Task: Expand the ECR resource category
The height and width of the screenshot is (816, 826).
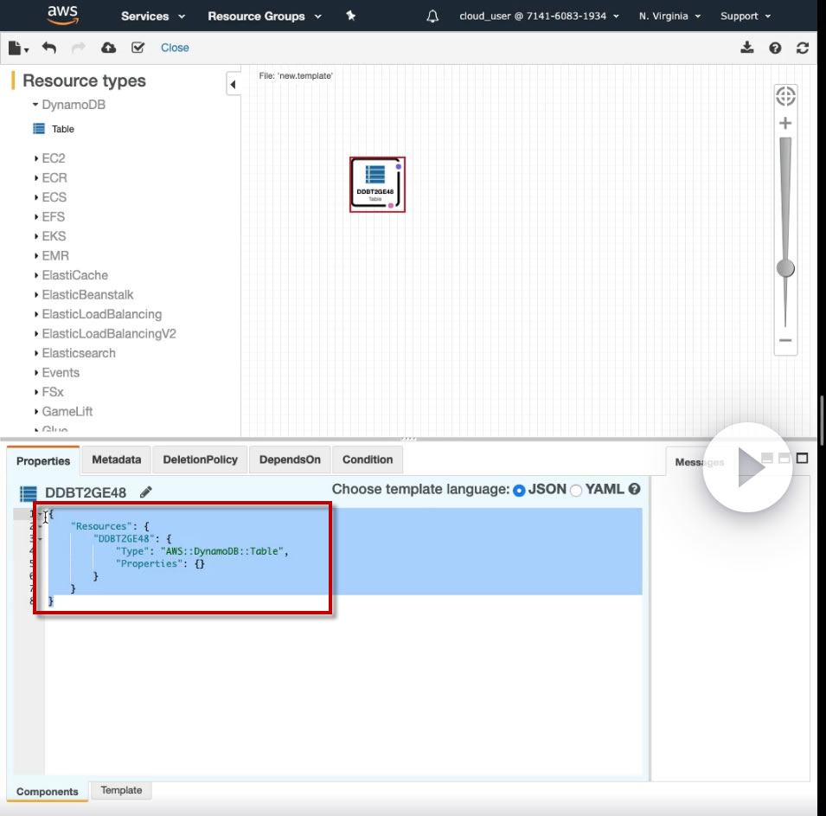Action: 50,178
